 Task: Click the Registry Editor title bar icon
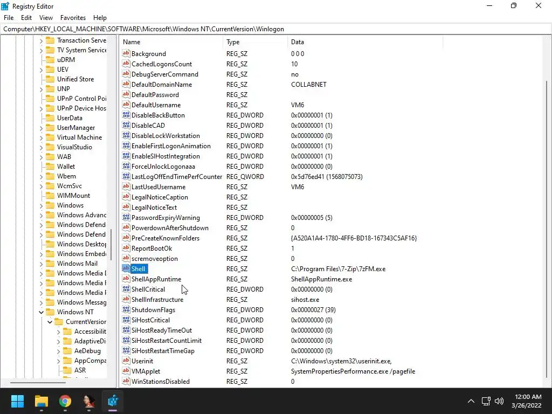[x=5, y=6]
